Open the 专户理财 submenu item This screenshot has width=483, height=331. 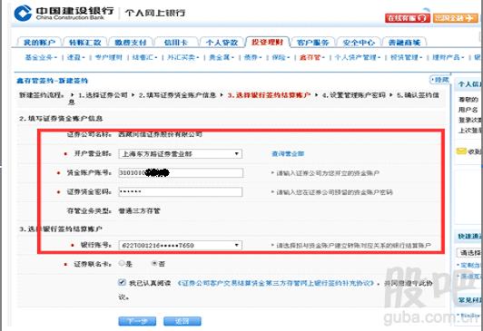point(108,57)
